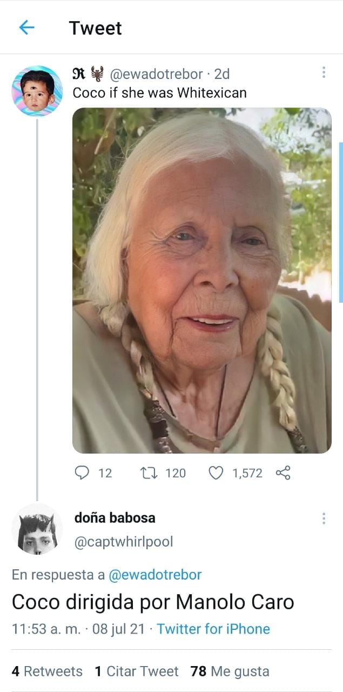Tap the back arrow icon
Image resolution: width=343 pixels, height=692 pixels.
tap(26, 28)
